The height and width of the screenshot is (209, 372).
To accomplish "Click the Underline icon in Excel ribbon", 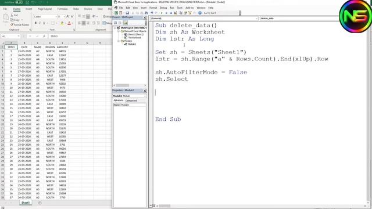I will [44, 23].
